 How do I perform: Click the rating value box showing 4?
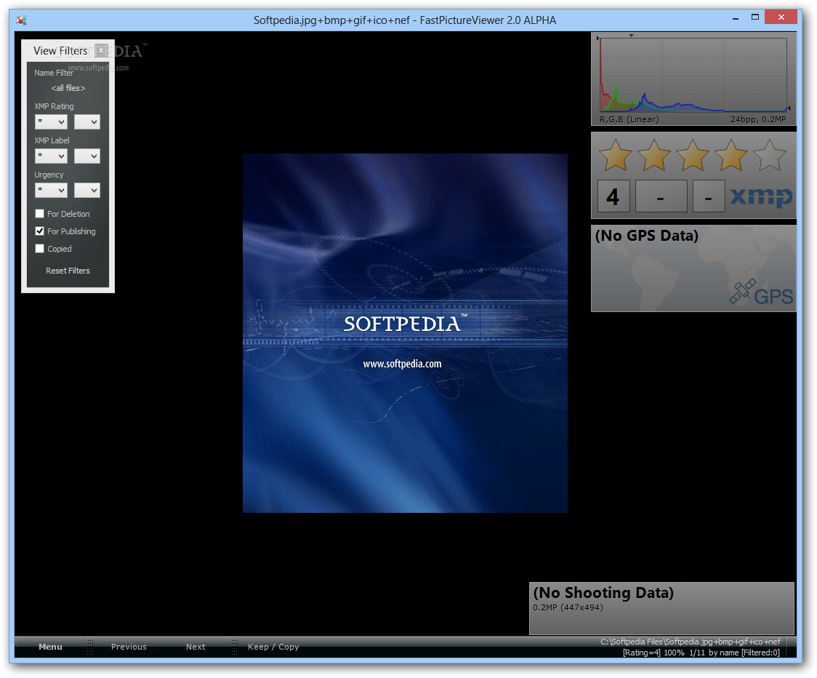point(613,196)
